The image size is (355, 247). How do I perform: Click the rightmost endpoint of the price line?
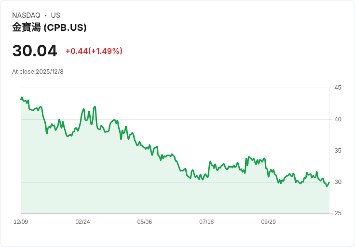[329, 182]
